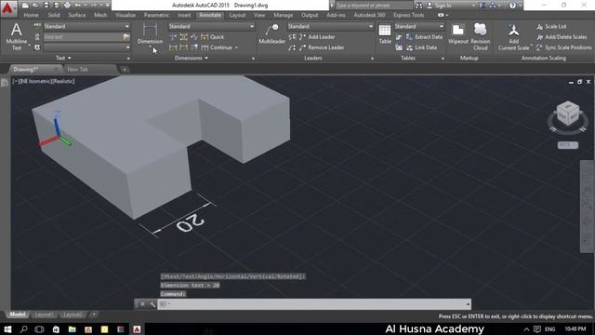The image size is (595, 335).
Task: Click the Undo arrow in quick access toolbar
Action: pyautogui.click(x=78, y=6)
